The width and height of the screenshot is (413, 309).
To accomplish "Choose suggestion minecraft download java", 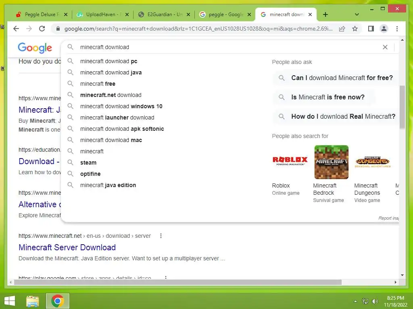I will [x=111, y=72].
